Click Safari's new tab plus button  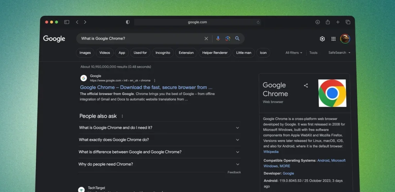tap(338, 22)
